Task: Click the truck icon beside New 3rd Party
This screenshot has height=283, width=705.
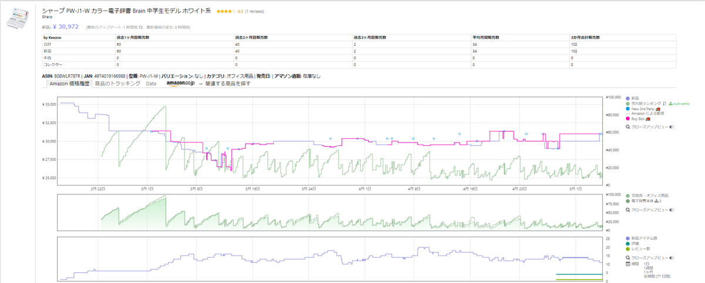Action: [x=658, y=108]
